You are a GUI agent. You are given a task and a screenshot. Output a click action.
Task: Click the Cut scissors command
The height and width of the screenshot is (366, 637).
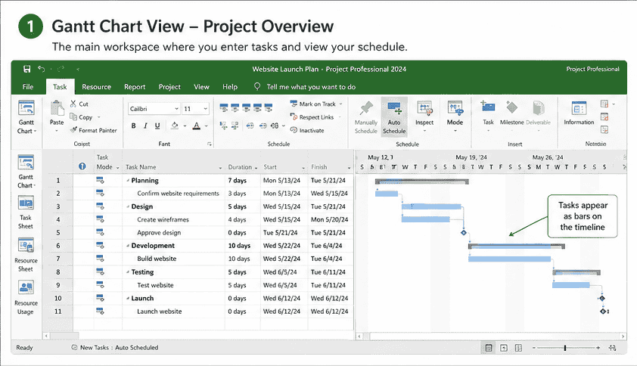79,104
